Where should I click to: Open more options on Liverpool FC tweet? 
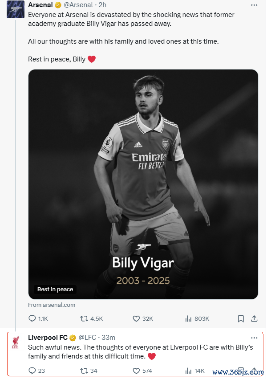point(254,338)
